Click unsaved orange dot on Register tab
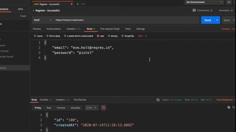 72,4
